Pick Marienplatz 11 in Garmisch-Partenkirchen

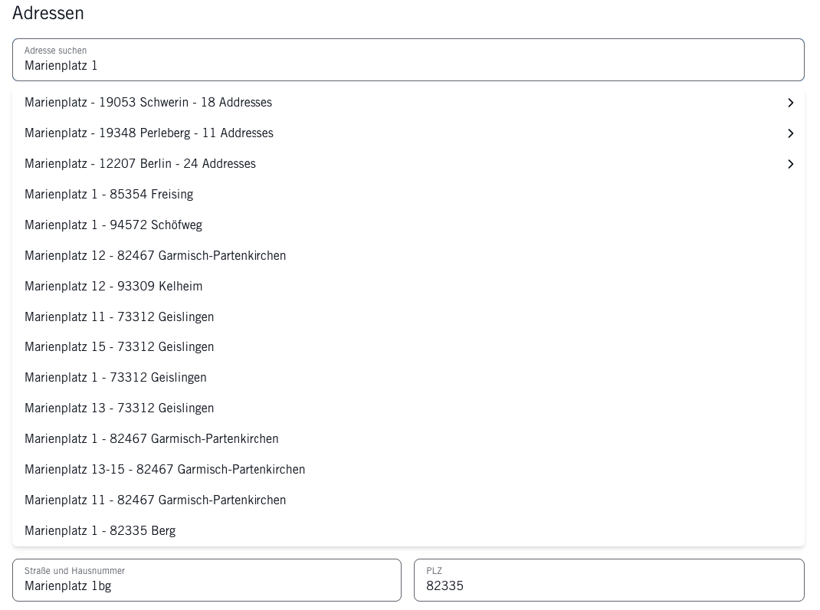point(155,500)
